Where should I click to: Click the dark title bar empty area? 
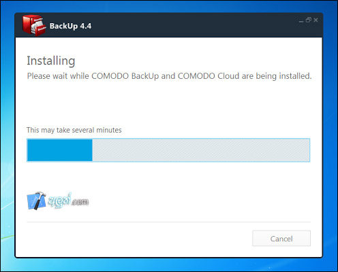[x=193, y=25]
